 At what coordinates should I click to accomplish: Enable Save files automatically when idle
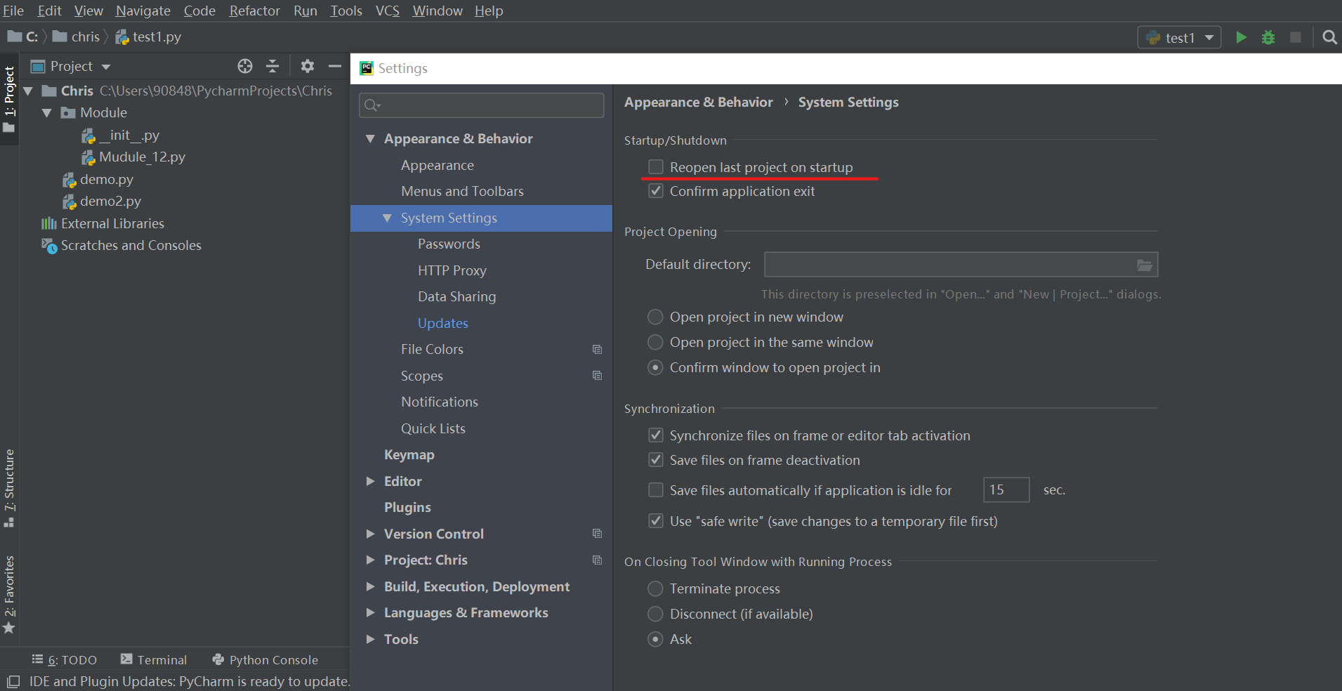(x=656, y=490)
